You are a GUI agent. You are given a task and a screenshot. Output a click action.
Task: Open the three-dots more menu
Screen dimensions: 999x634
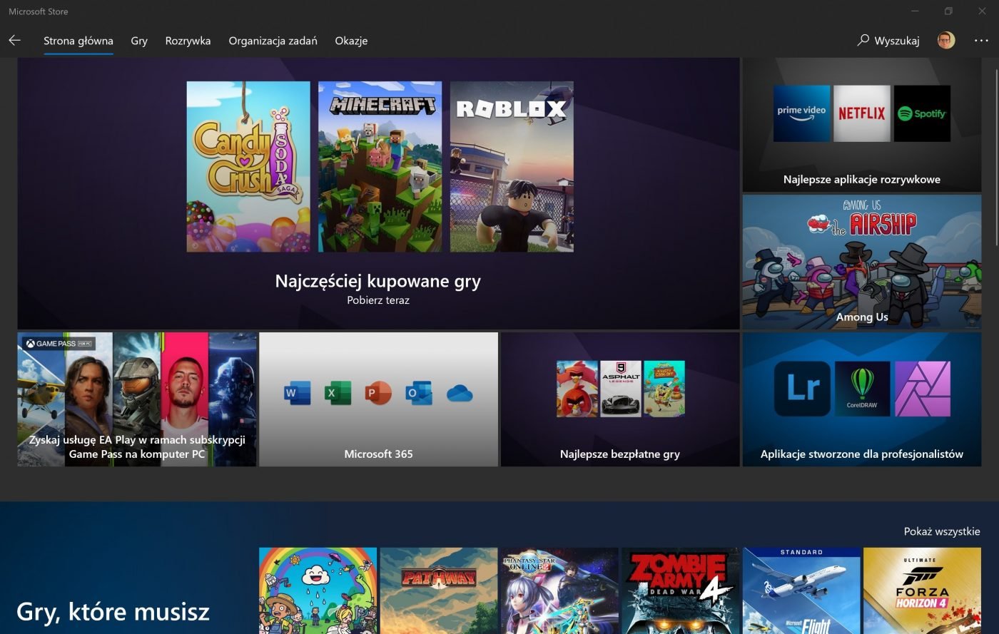tap(981, 41)
